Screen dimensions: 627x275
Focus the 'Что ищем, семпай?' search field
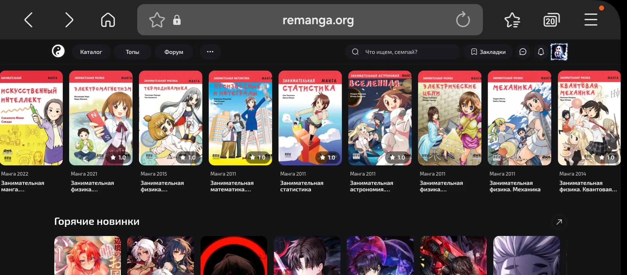click(x=403, y=52)
